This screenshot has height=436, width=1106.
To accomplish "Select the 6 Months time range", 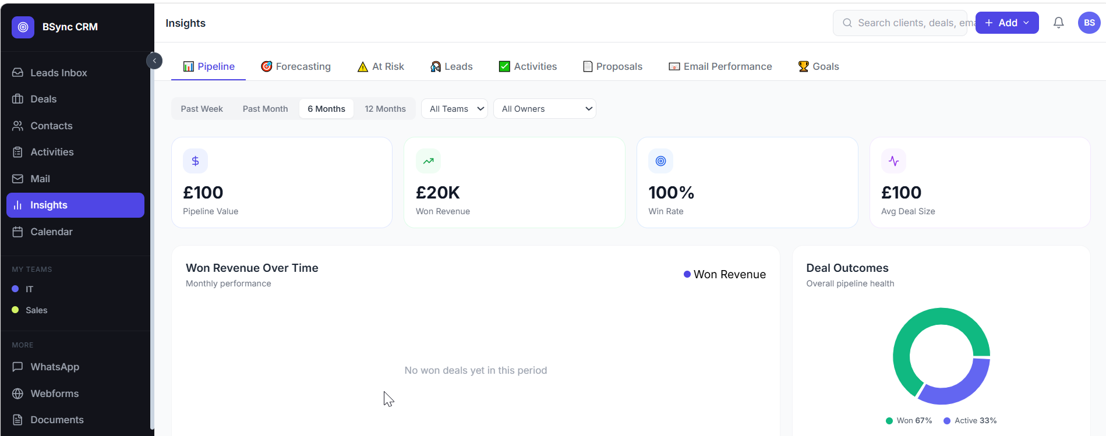I will click(326, 109).
